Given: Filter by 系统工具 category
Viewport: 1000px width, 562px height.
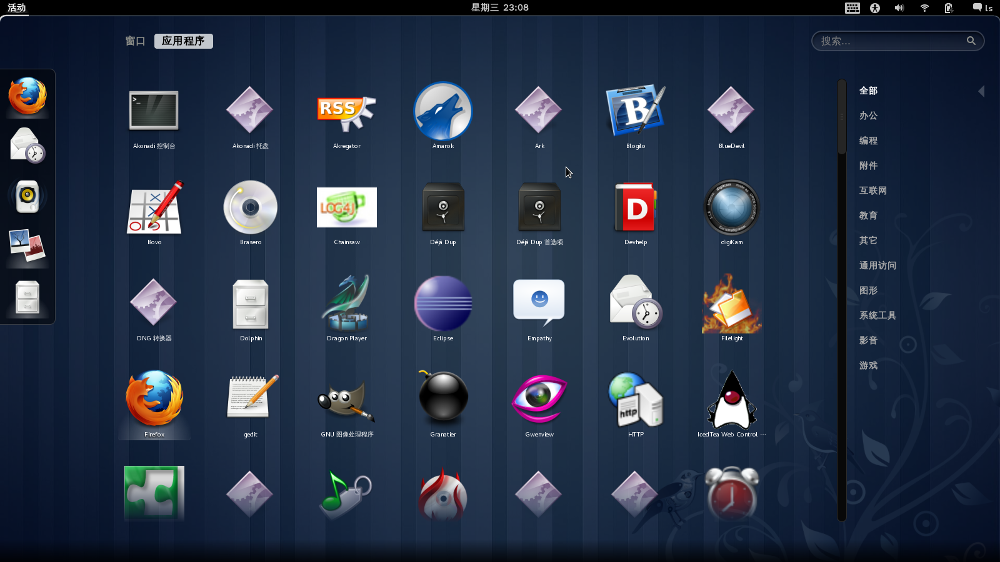Looking at the screenshot, I should tap(877, 316).
